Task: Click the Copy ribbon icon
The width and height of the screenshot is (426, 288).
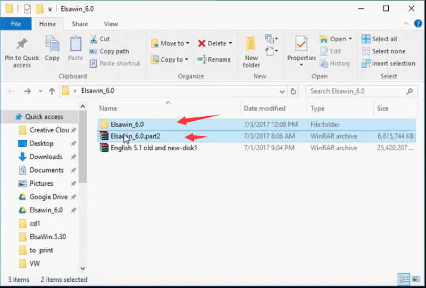Action: [52, 44]
